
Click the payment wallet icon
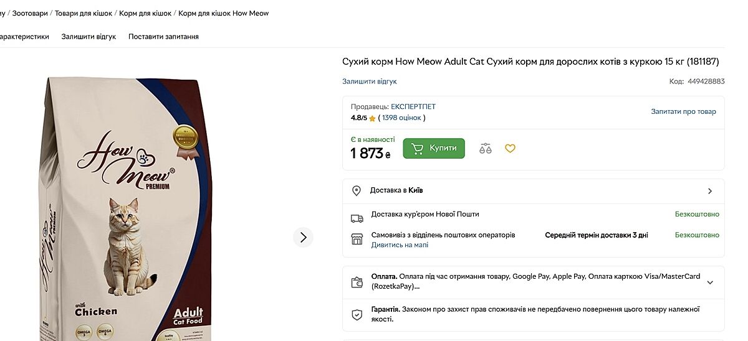coord(357,282)
